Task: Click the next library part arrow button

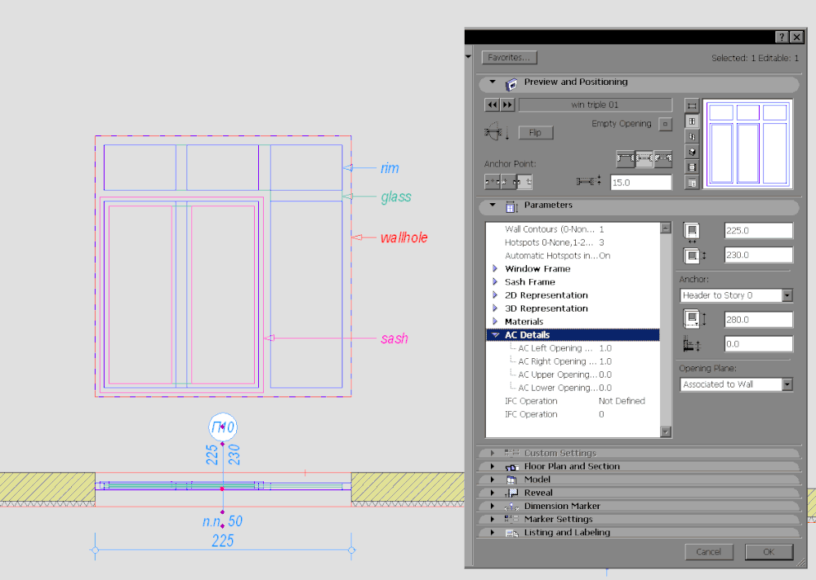Action: pos(507,105)
